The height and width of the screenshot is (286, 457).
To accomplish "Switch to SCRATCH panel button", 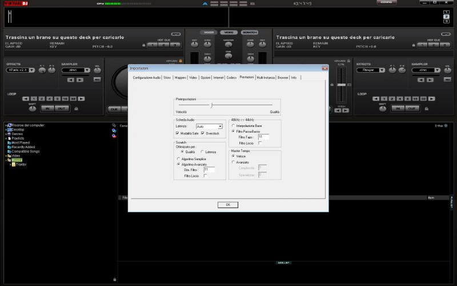I will pos(250,33).
